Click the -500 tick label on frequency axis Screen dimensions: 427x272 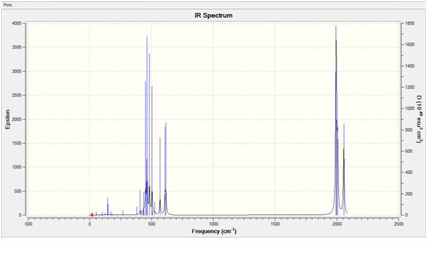27,224
